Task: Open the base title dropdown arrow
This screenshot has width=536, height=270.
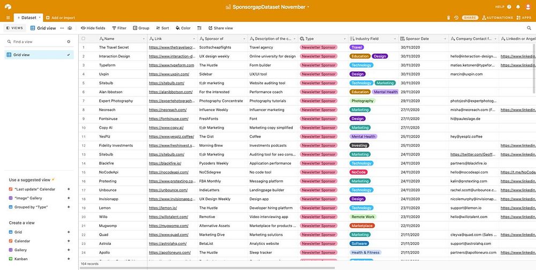Action: coord(308,7)
